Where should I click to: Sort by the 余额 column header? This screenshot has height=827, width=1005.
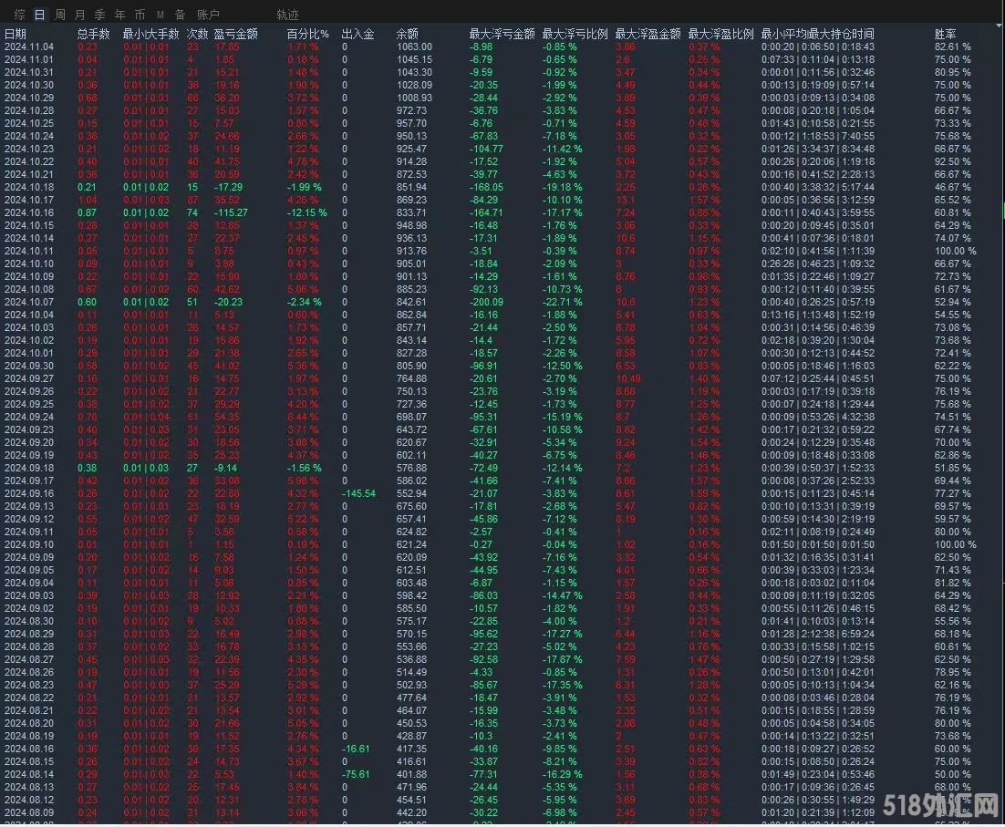click(x=407, y=34)
